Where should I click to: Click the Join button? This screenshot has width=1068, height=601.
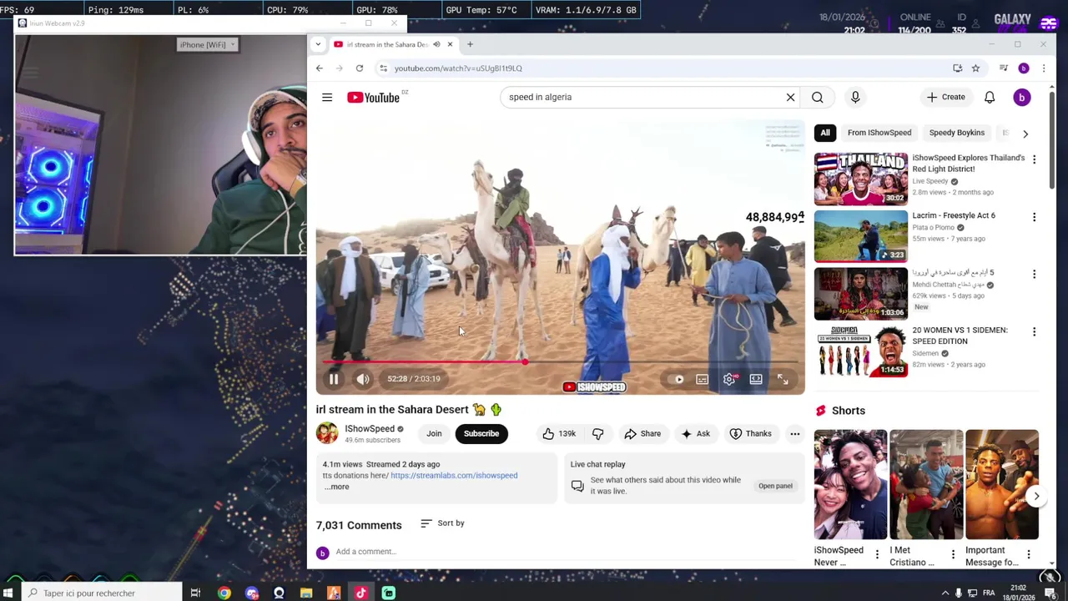coord(434,433)
